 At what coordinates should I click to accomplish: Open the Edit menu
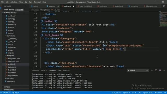7,2
